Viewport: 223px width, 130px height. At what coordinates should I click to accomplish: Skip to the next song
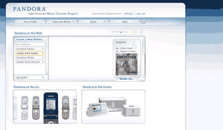141,32
